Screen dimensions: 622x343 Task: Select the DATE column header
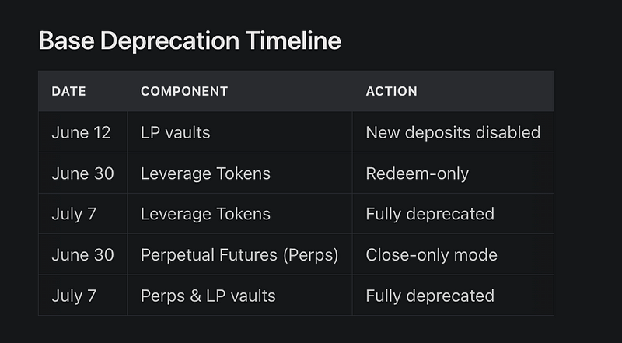point(68,91)
